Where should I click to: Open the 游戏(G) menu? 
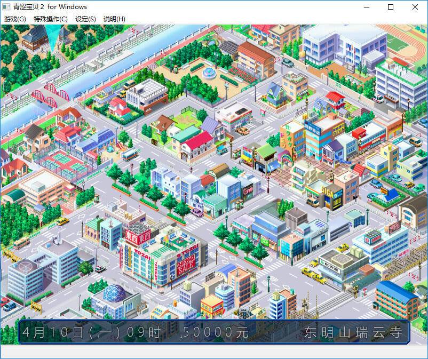(x=15, y=19)
